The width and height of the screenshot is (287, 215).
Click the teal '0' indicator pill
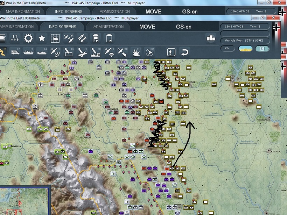pyautogui.click(x=262, y=49)
